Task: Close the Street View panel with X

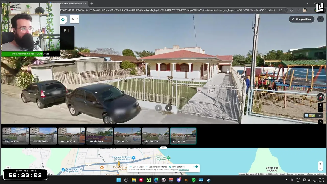Action: [x=320, y=19]
